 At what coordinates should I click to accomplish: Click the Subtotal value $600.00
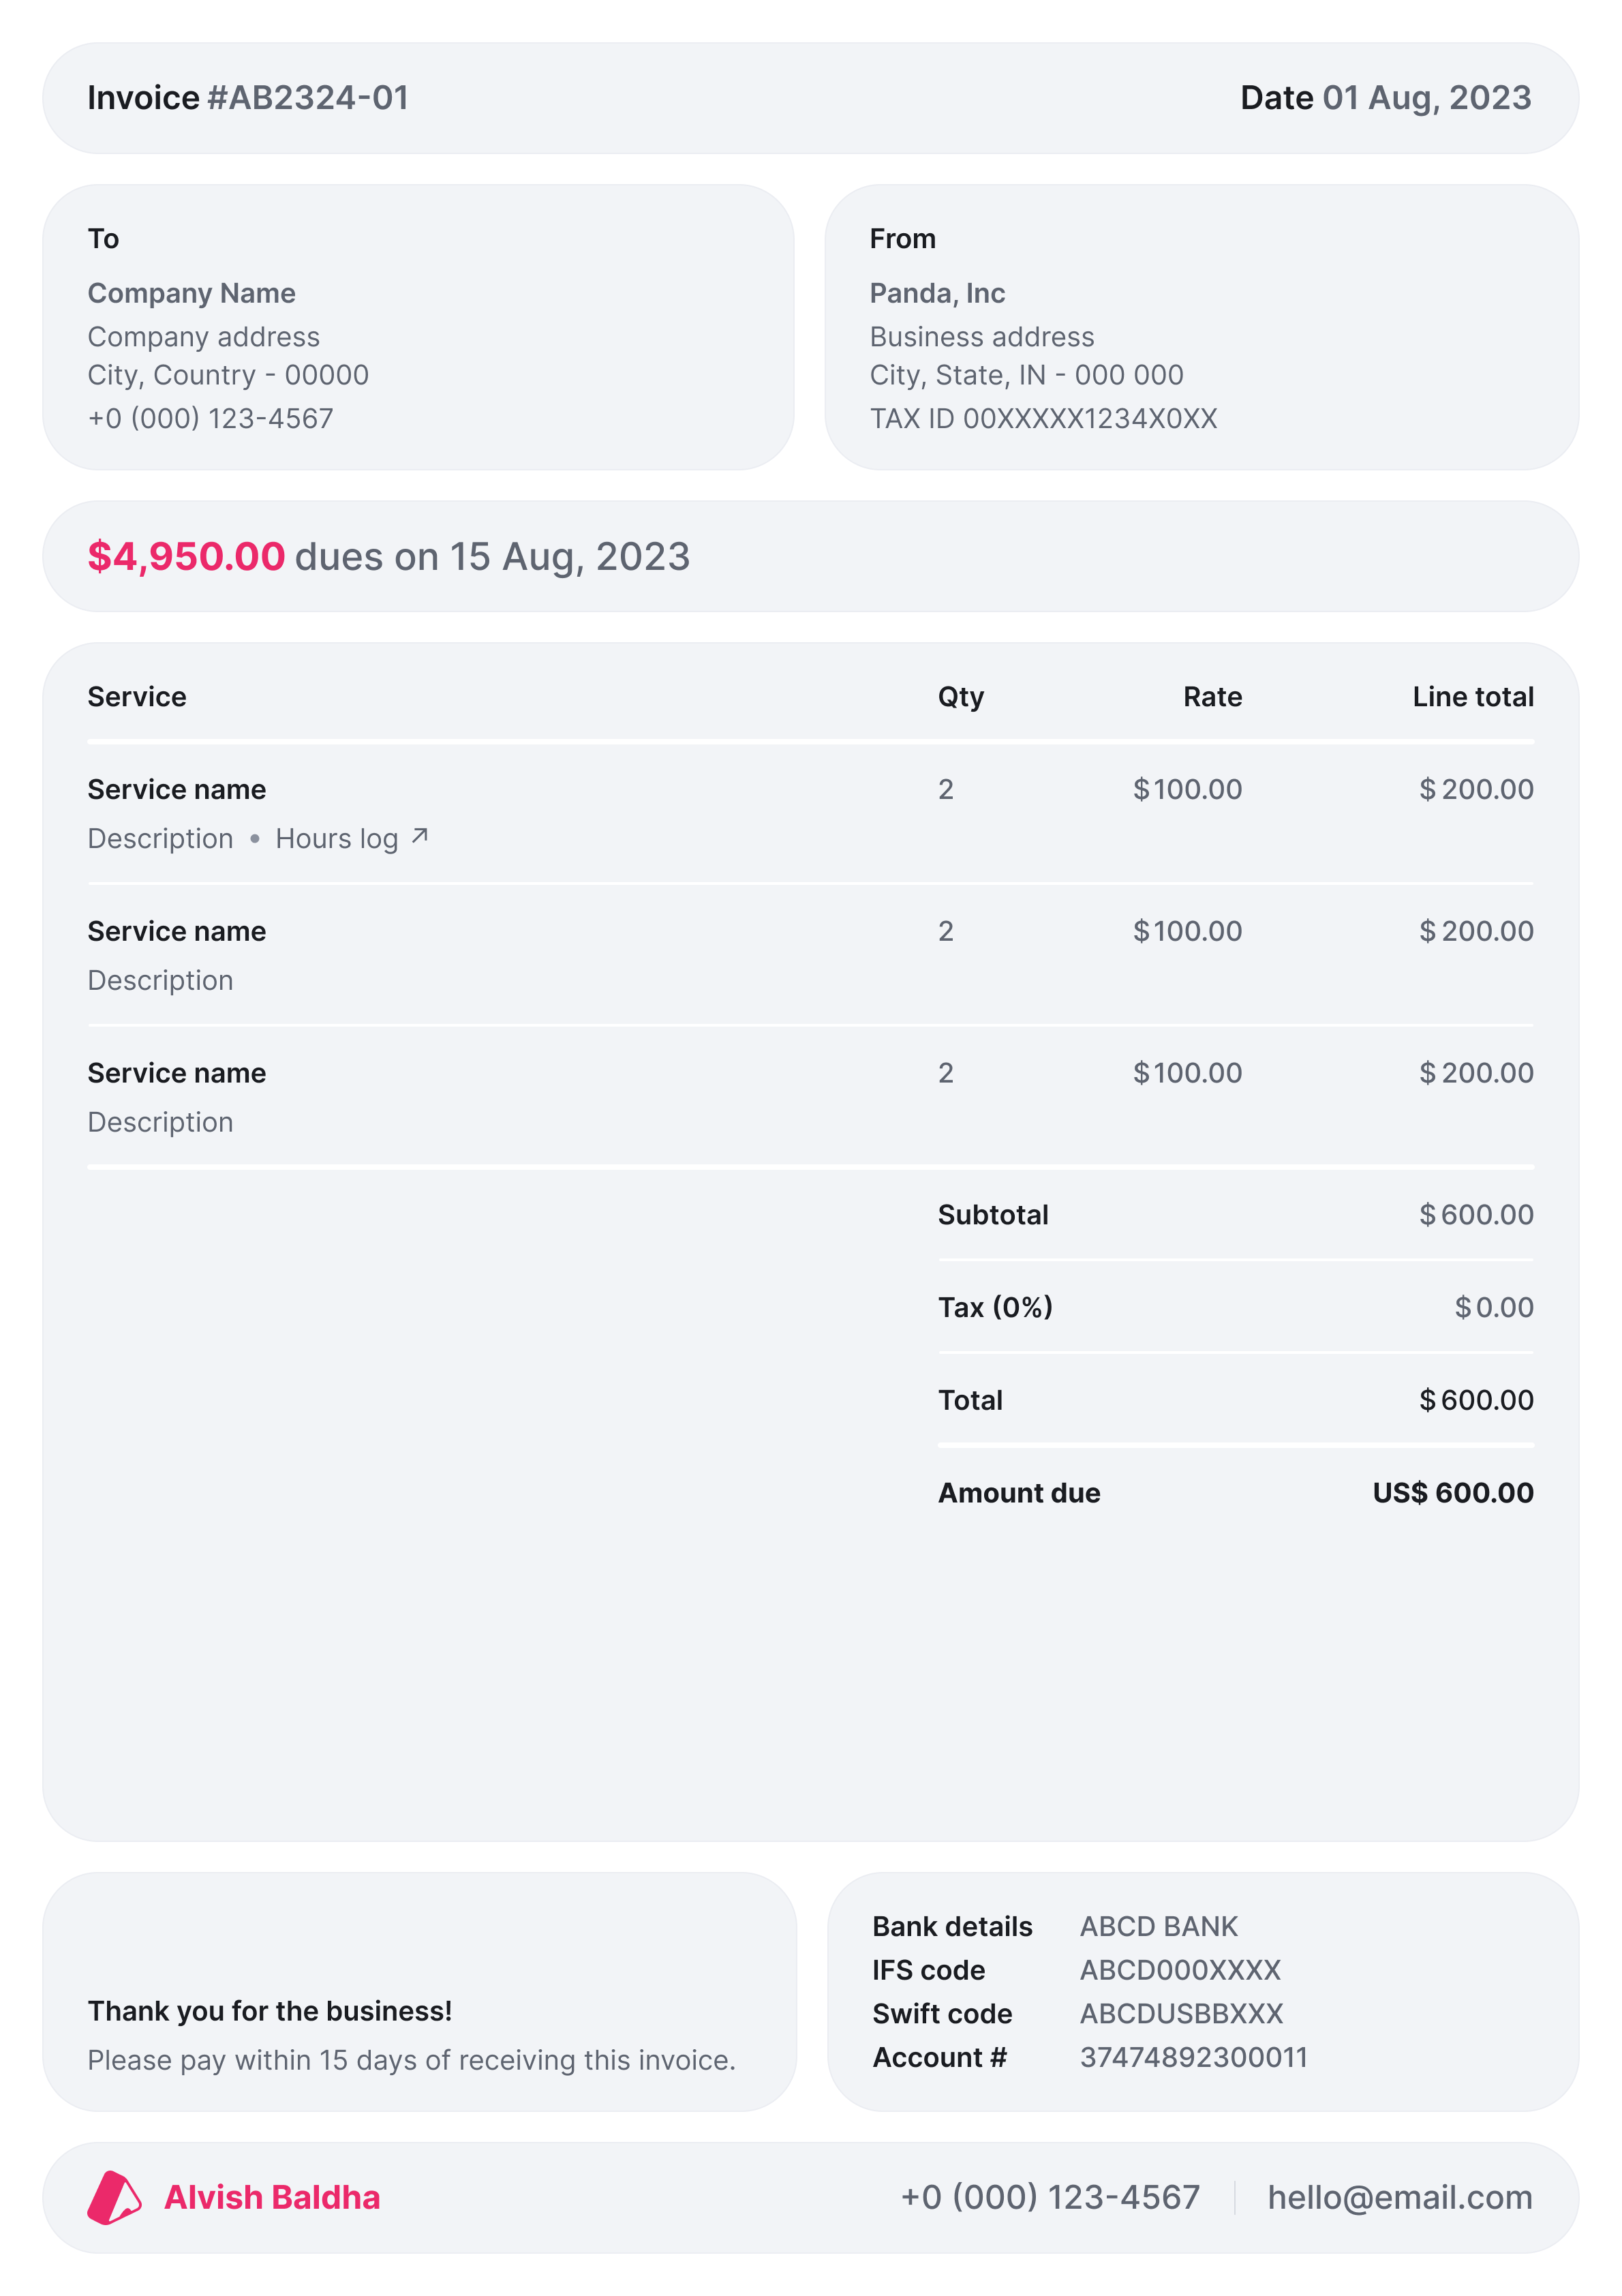[x=1476, y=1215]
